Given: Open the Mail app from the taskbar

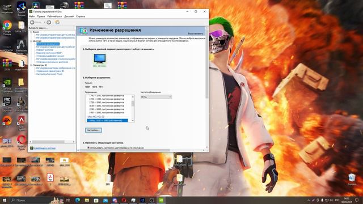Looking at the screenshot, I should [x=105, y=200].
